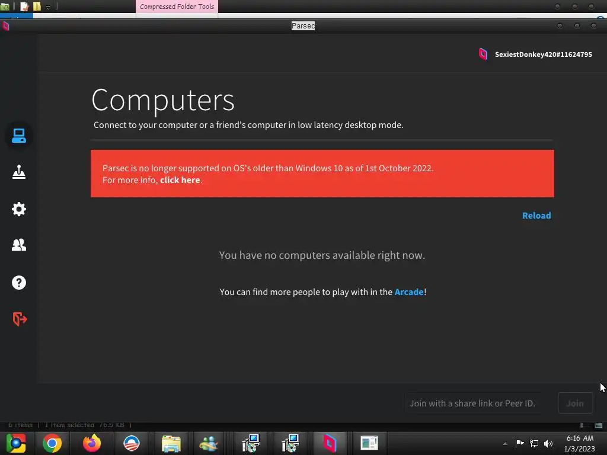Screen dimensions: 607x455
Task: Open the window-panel app icon on taskbar
Action: pos(369,443)
